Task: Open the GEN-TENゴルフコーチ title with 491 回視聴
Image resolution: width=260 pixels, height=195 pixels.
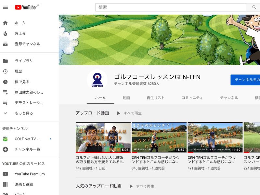Action: 212,160
